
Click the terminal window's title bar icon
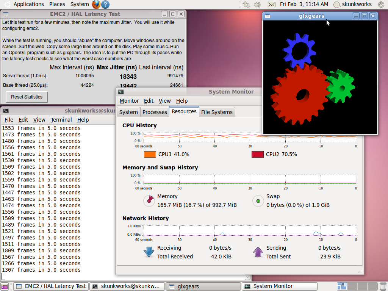click(6, 111)
